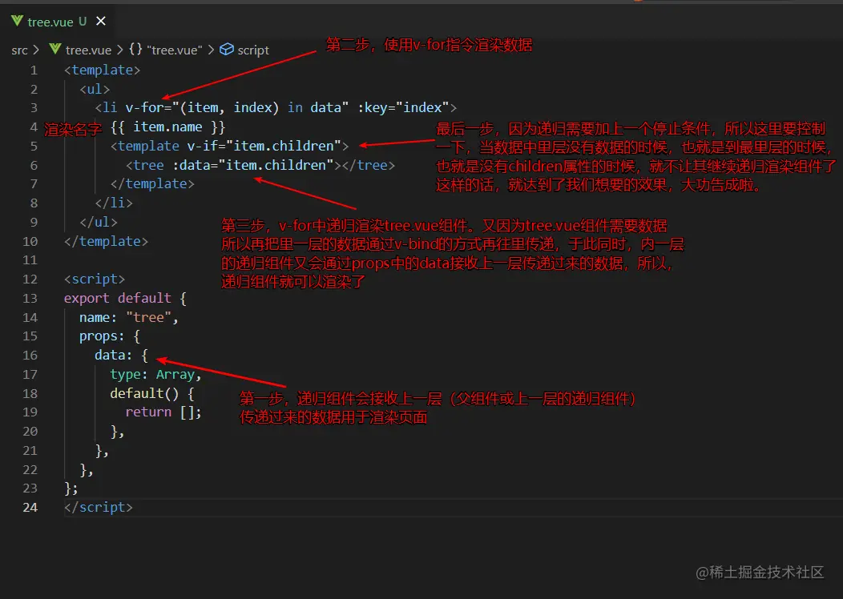The image size is (843, 599).
Task: Click line number 5 in the gutter
Action: [x=34, y=146]
